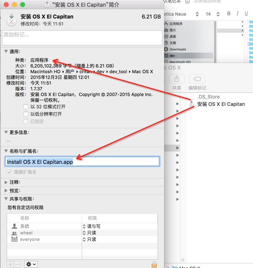Open the gear action menu under permissions

tap(31, 264)
